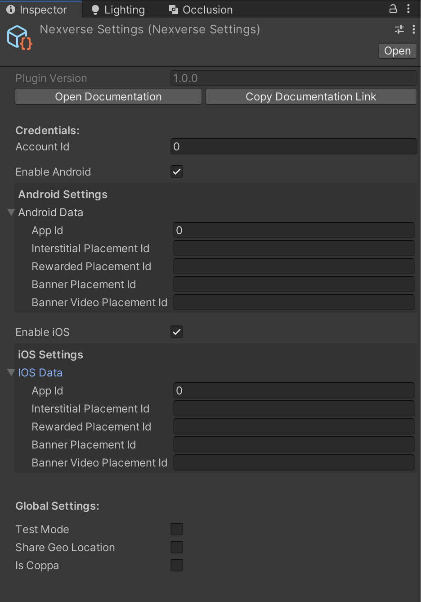Switch to the Occlusion tab
This screenshot has height=602, width=421.
click(201, 9)
